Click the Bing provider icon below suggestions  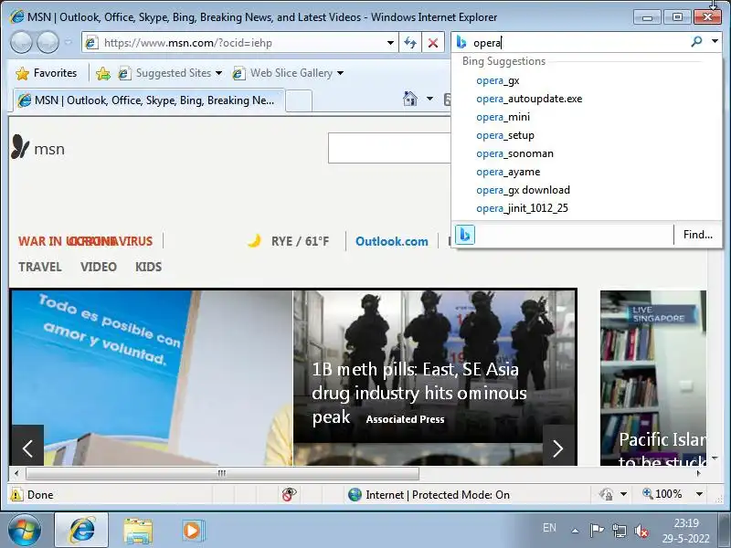click(465, 235)
